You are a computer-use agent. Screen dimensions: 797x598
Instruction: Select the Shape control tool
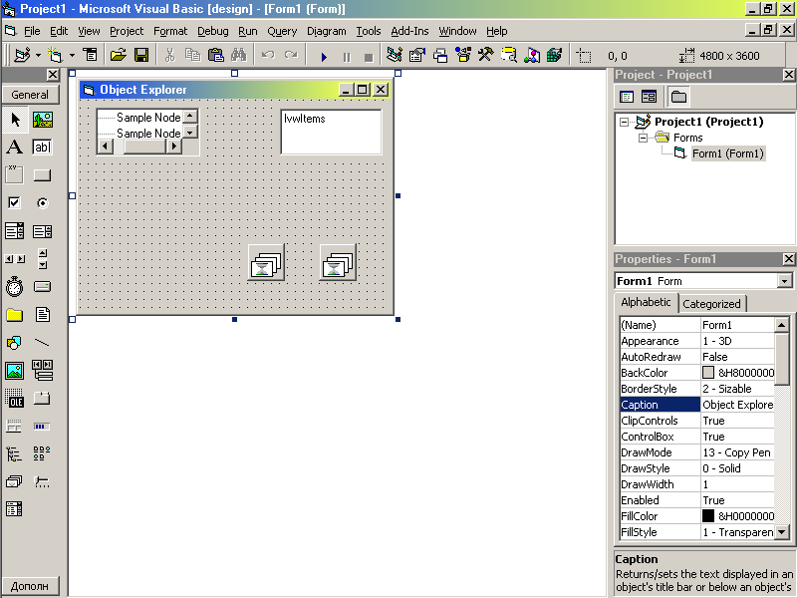coord(14,343)
